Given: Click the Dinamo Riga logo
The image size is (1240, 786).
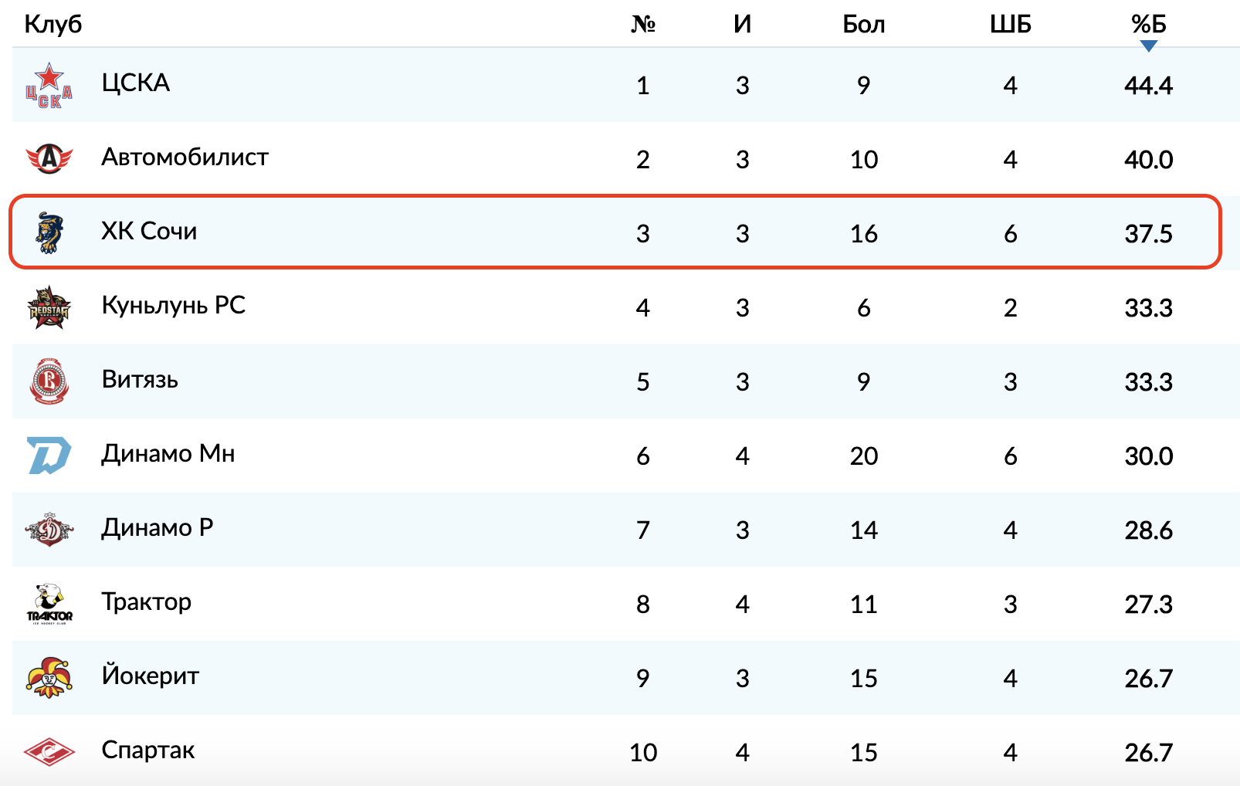Looking at the screenshot, I should (49, 530).
